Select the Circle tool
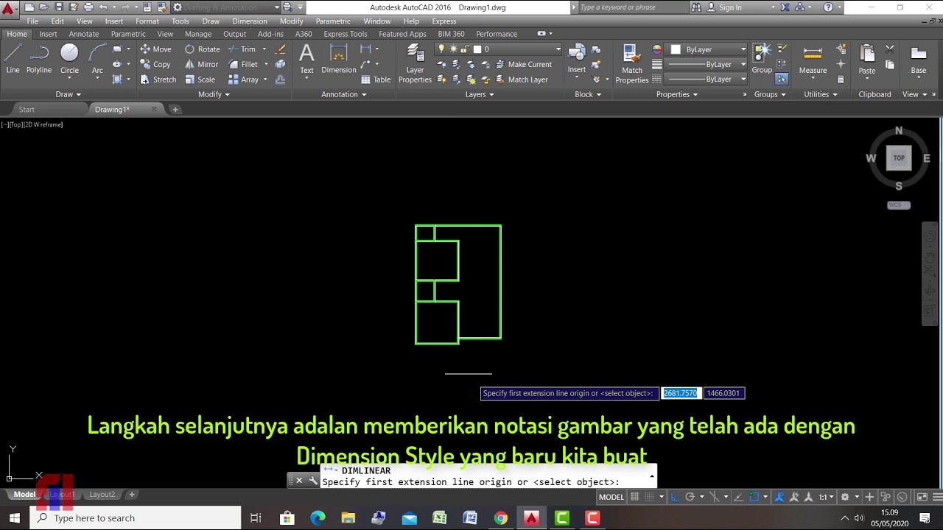943x530 pixels. click(69, 59)
